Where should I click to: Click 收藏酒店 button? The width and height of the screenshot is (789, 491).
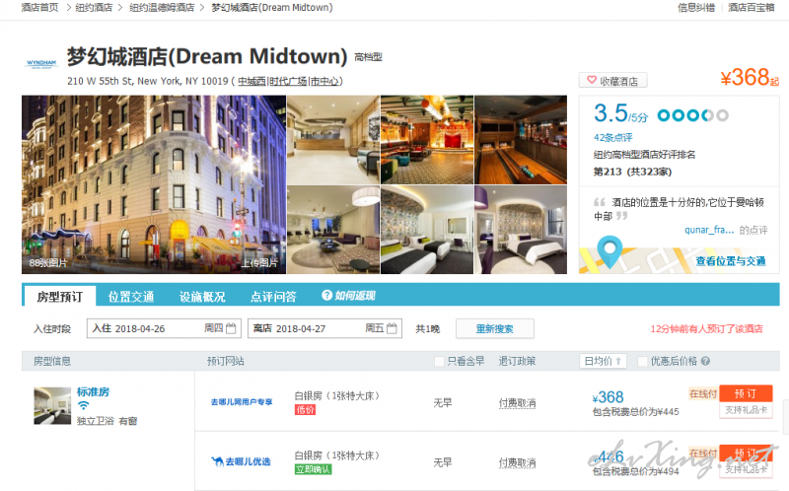click(612, 81)
